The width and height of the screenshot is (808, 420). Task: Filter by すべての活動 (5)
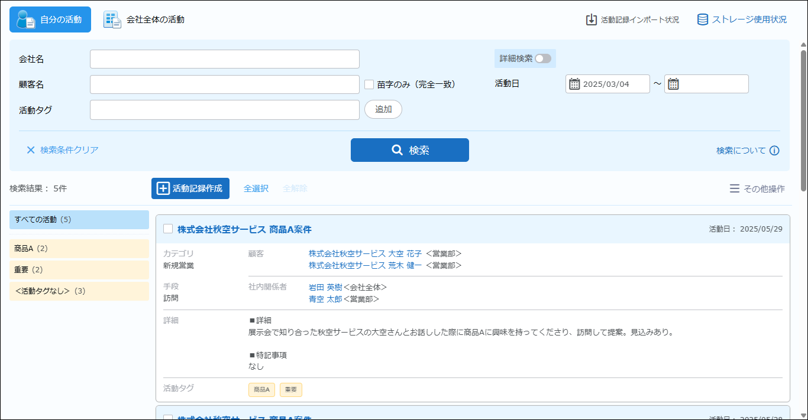[79, 220]
